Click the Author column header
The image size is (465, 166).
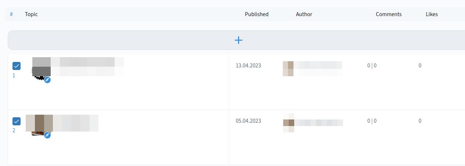click(x=304, y=14)
